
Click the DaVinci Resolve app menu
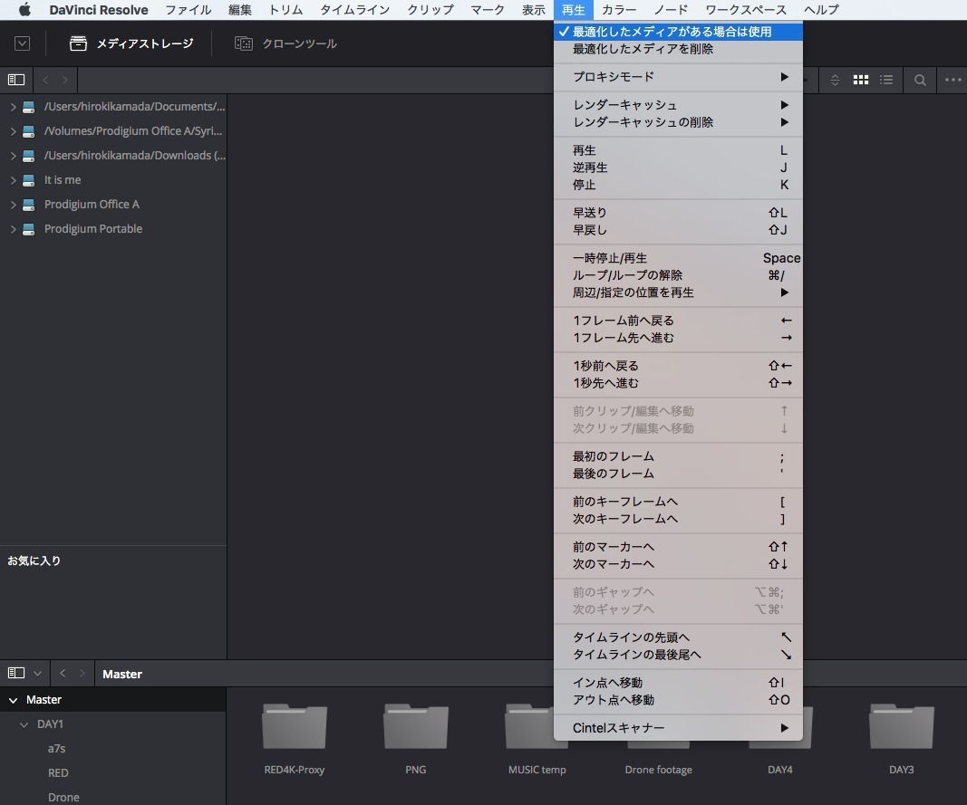point(99,10)
